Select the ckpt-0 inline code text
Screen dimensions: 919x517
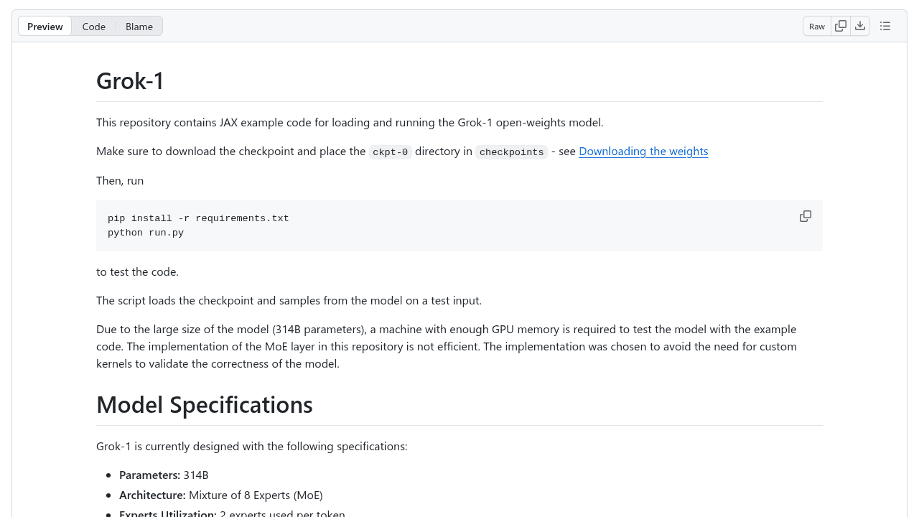coord(390,152)
